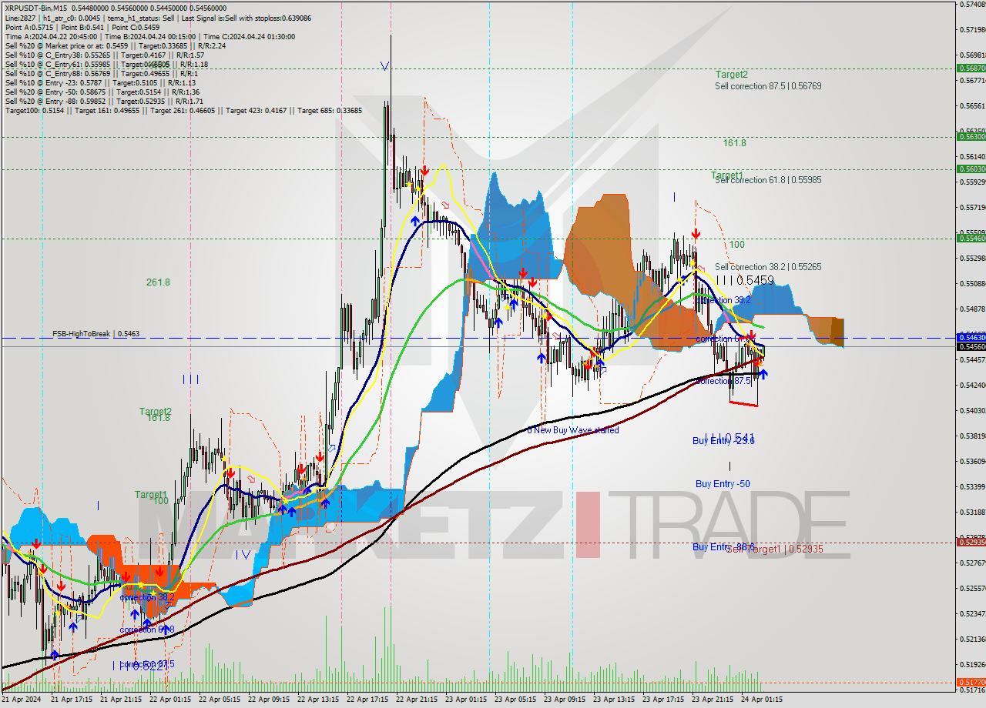Click the green 0.55460 price axis tag
This screenshot has height=708, width=986.
(x=971, y=238)
